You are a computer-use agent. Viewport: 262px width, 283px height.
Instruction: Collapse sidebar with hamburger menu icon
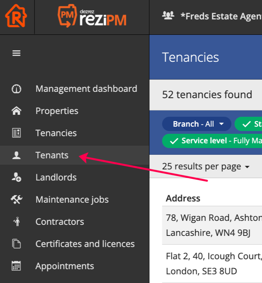[16, 53]
